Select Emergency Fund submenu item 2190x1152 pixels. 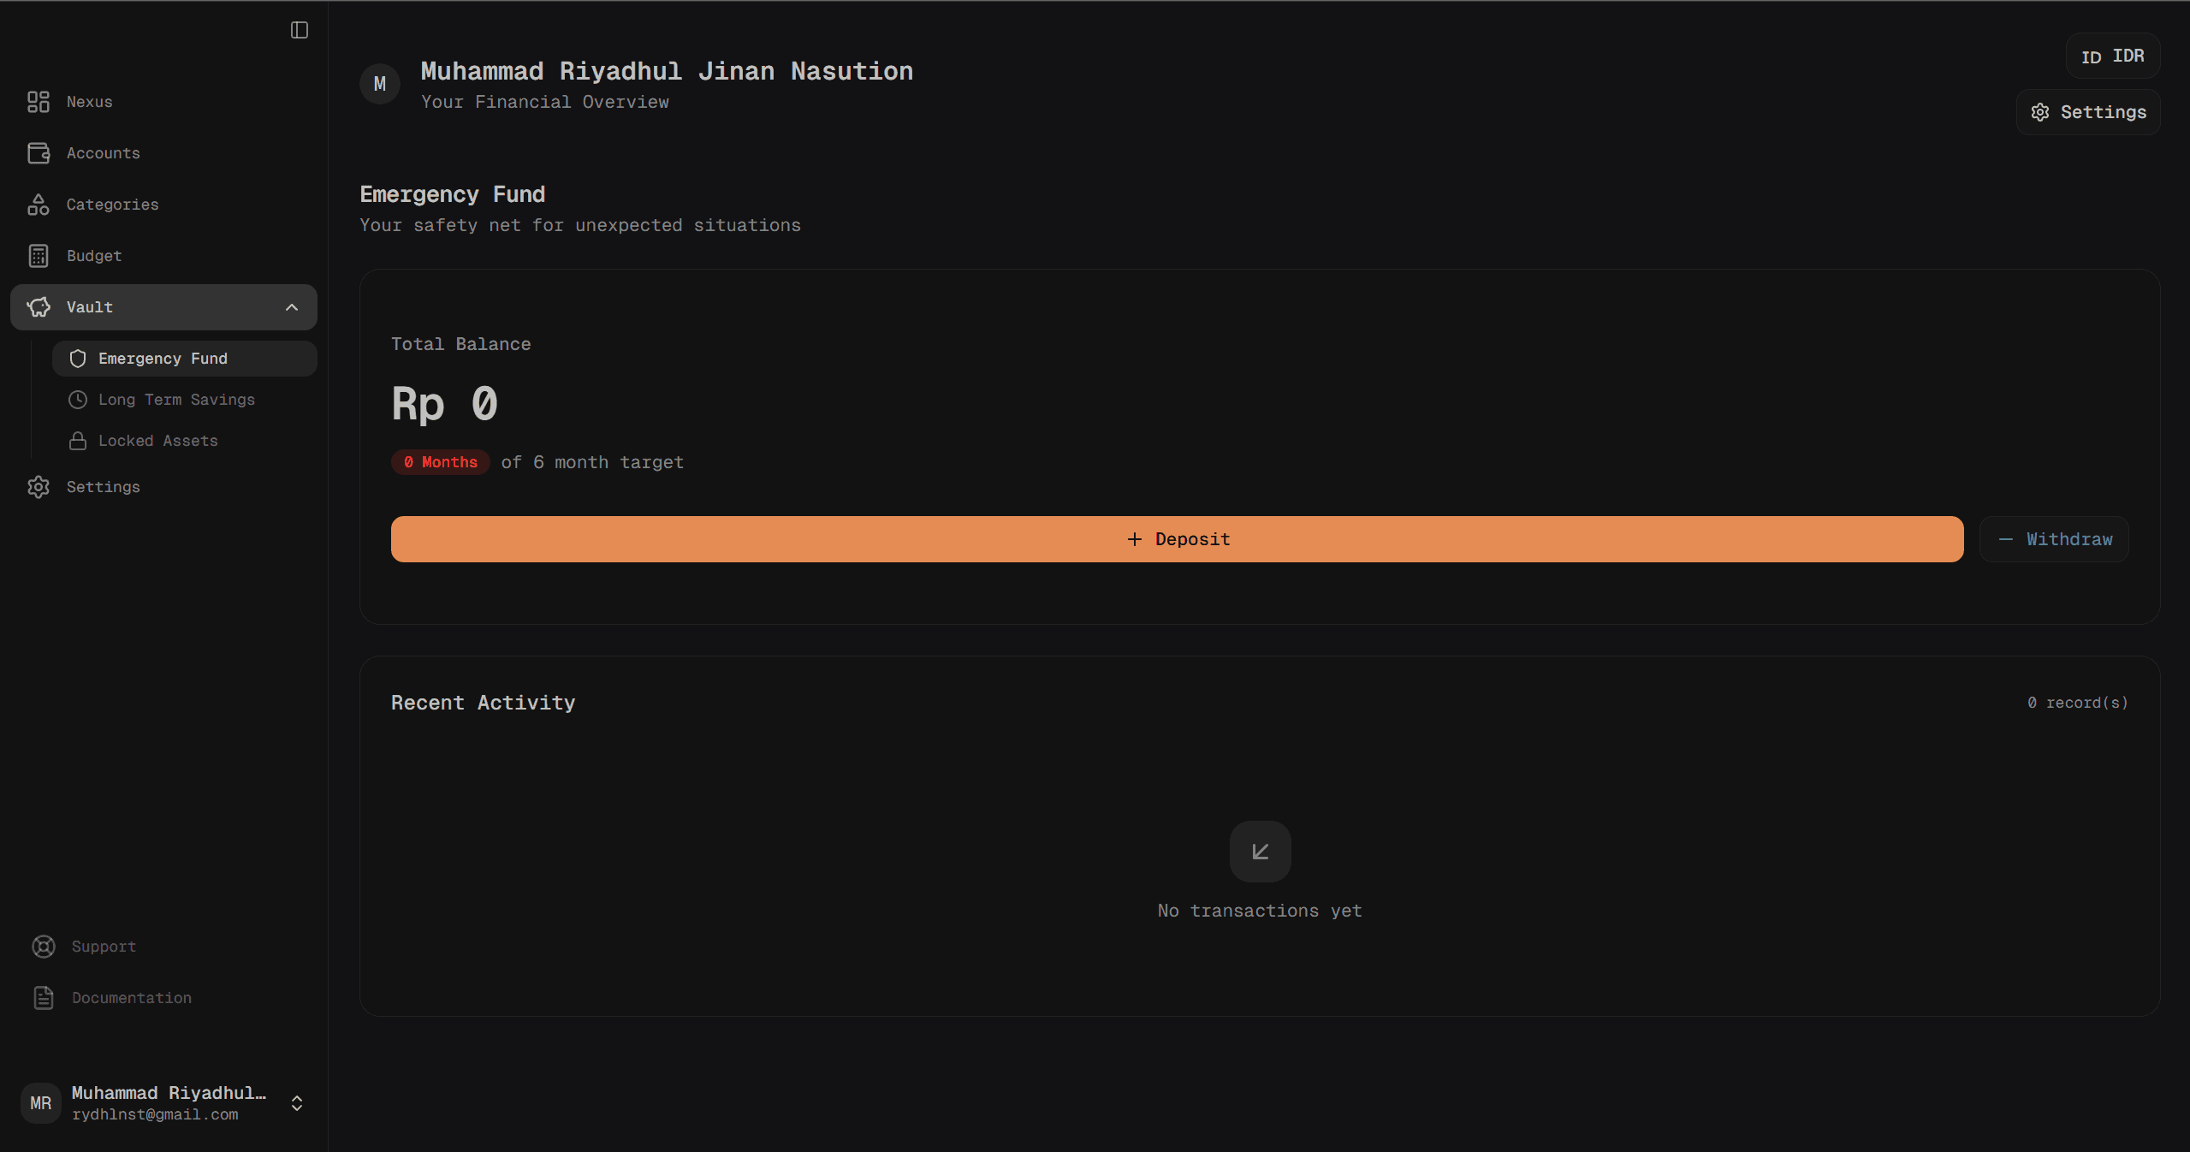tap(163, 359)
